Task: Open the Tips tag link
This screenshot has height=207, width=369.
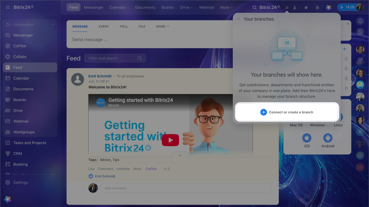Action: (x=116, y=160)
